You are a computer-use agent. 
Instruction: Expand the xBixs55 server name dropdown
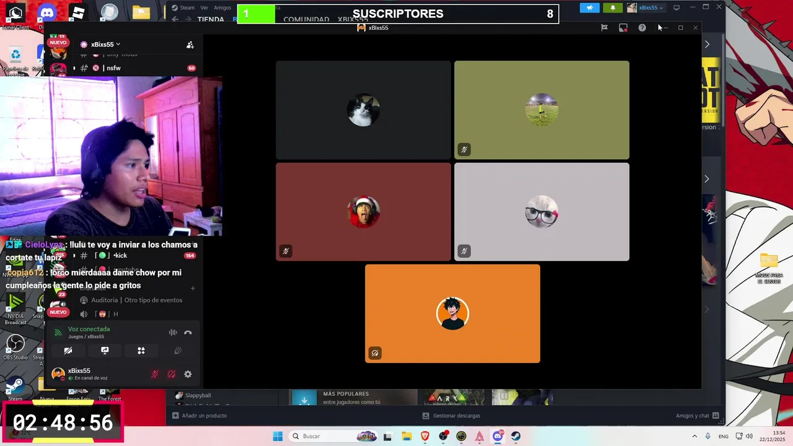(105, 45)
